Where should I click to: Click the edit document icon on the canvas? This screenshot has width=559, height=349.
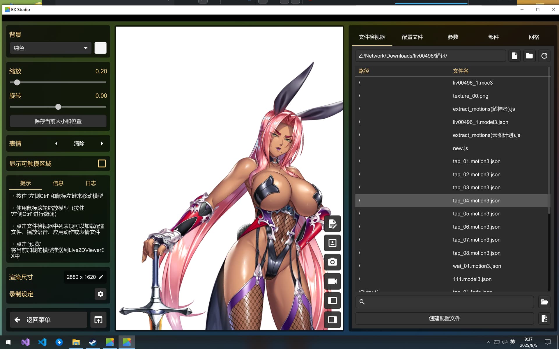(332, 224)
